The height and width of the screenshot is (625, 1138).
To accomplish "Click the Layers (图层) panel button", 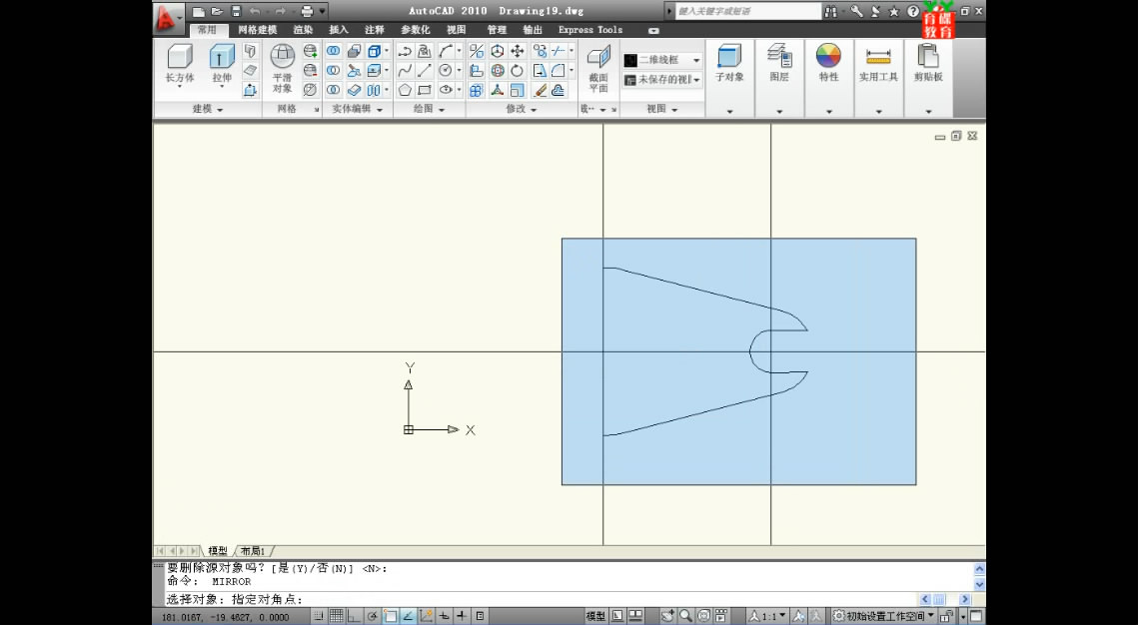I will pos(778,62).
